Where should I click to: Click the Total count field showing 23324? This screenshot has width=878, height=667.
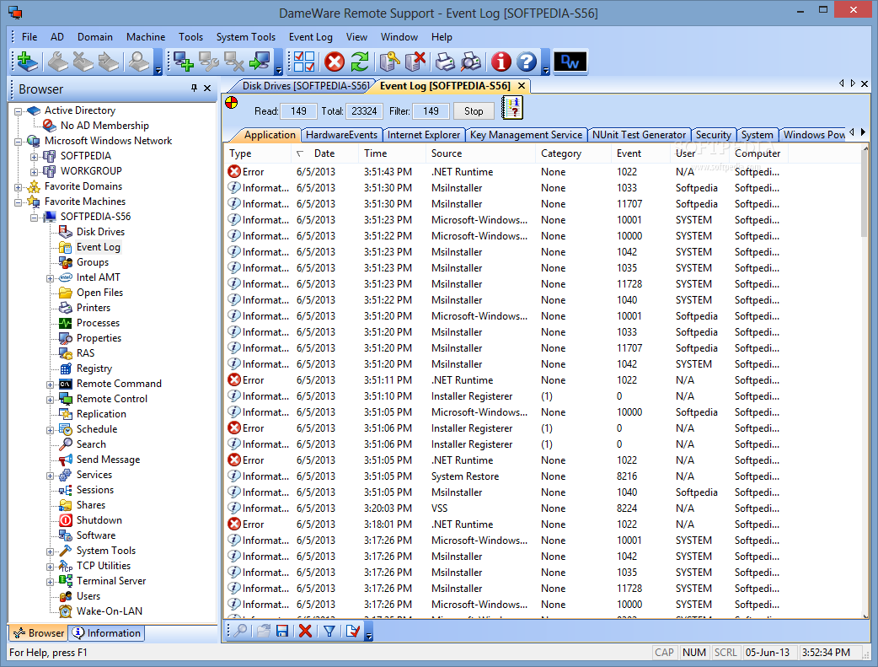point(364,111)
